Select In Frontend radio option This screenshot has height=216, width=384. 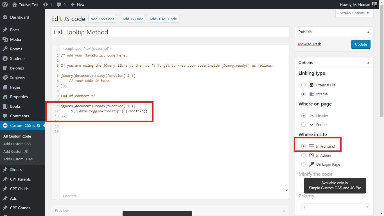point(304,146)
